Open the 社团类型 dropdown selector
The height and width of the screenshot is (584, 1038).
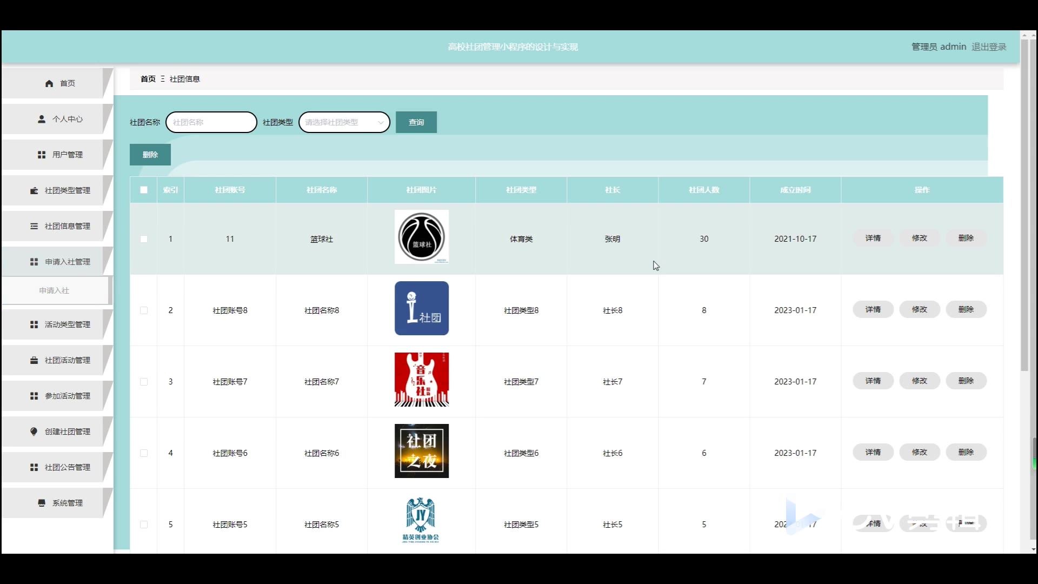(x=344, y=122)
